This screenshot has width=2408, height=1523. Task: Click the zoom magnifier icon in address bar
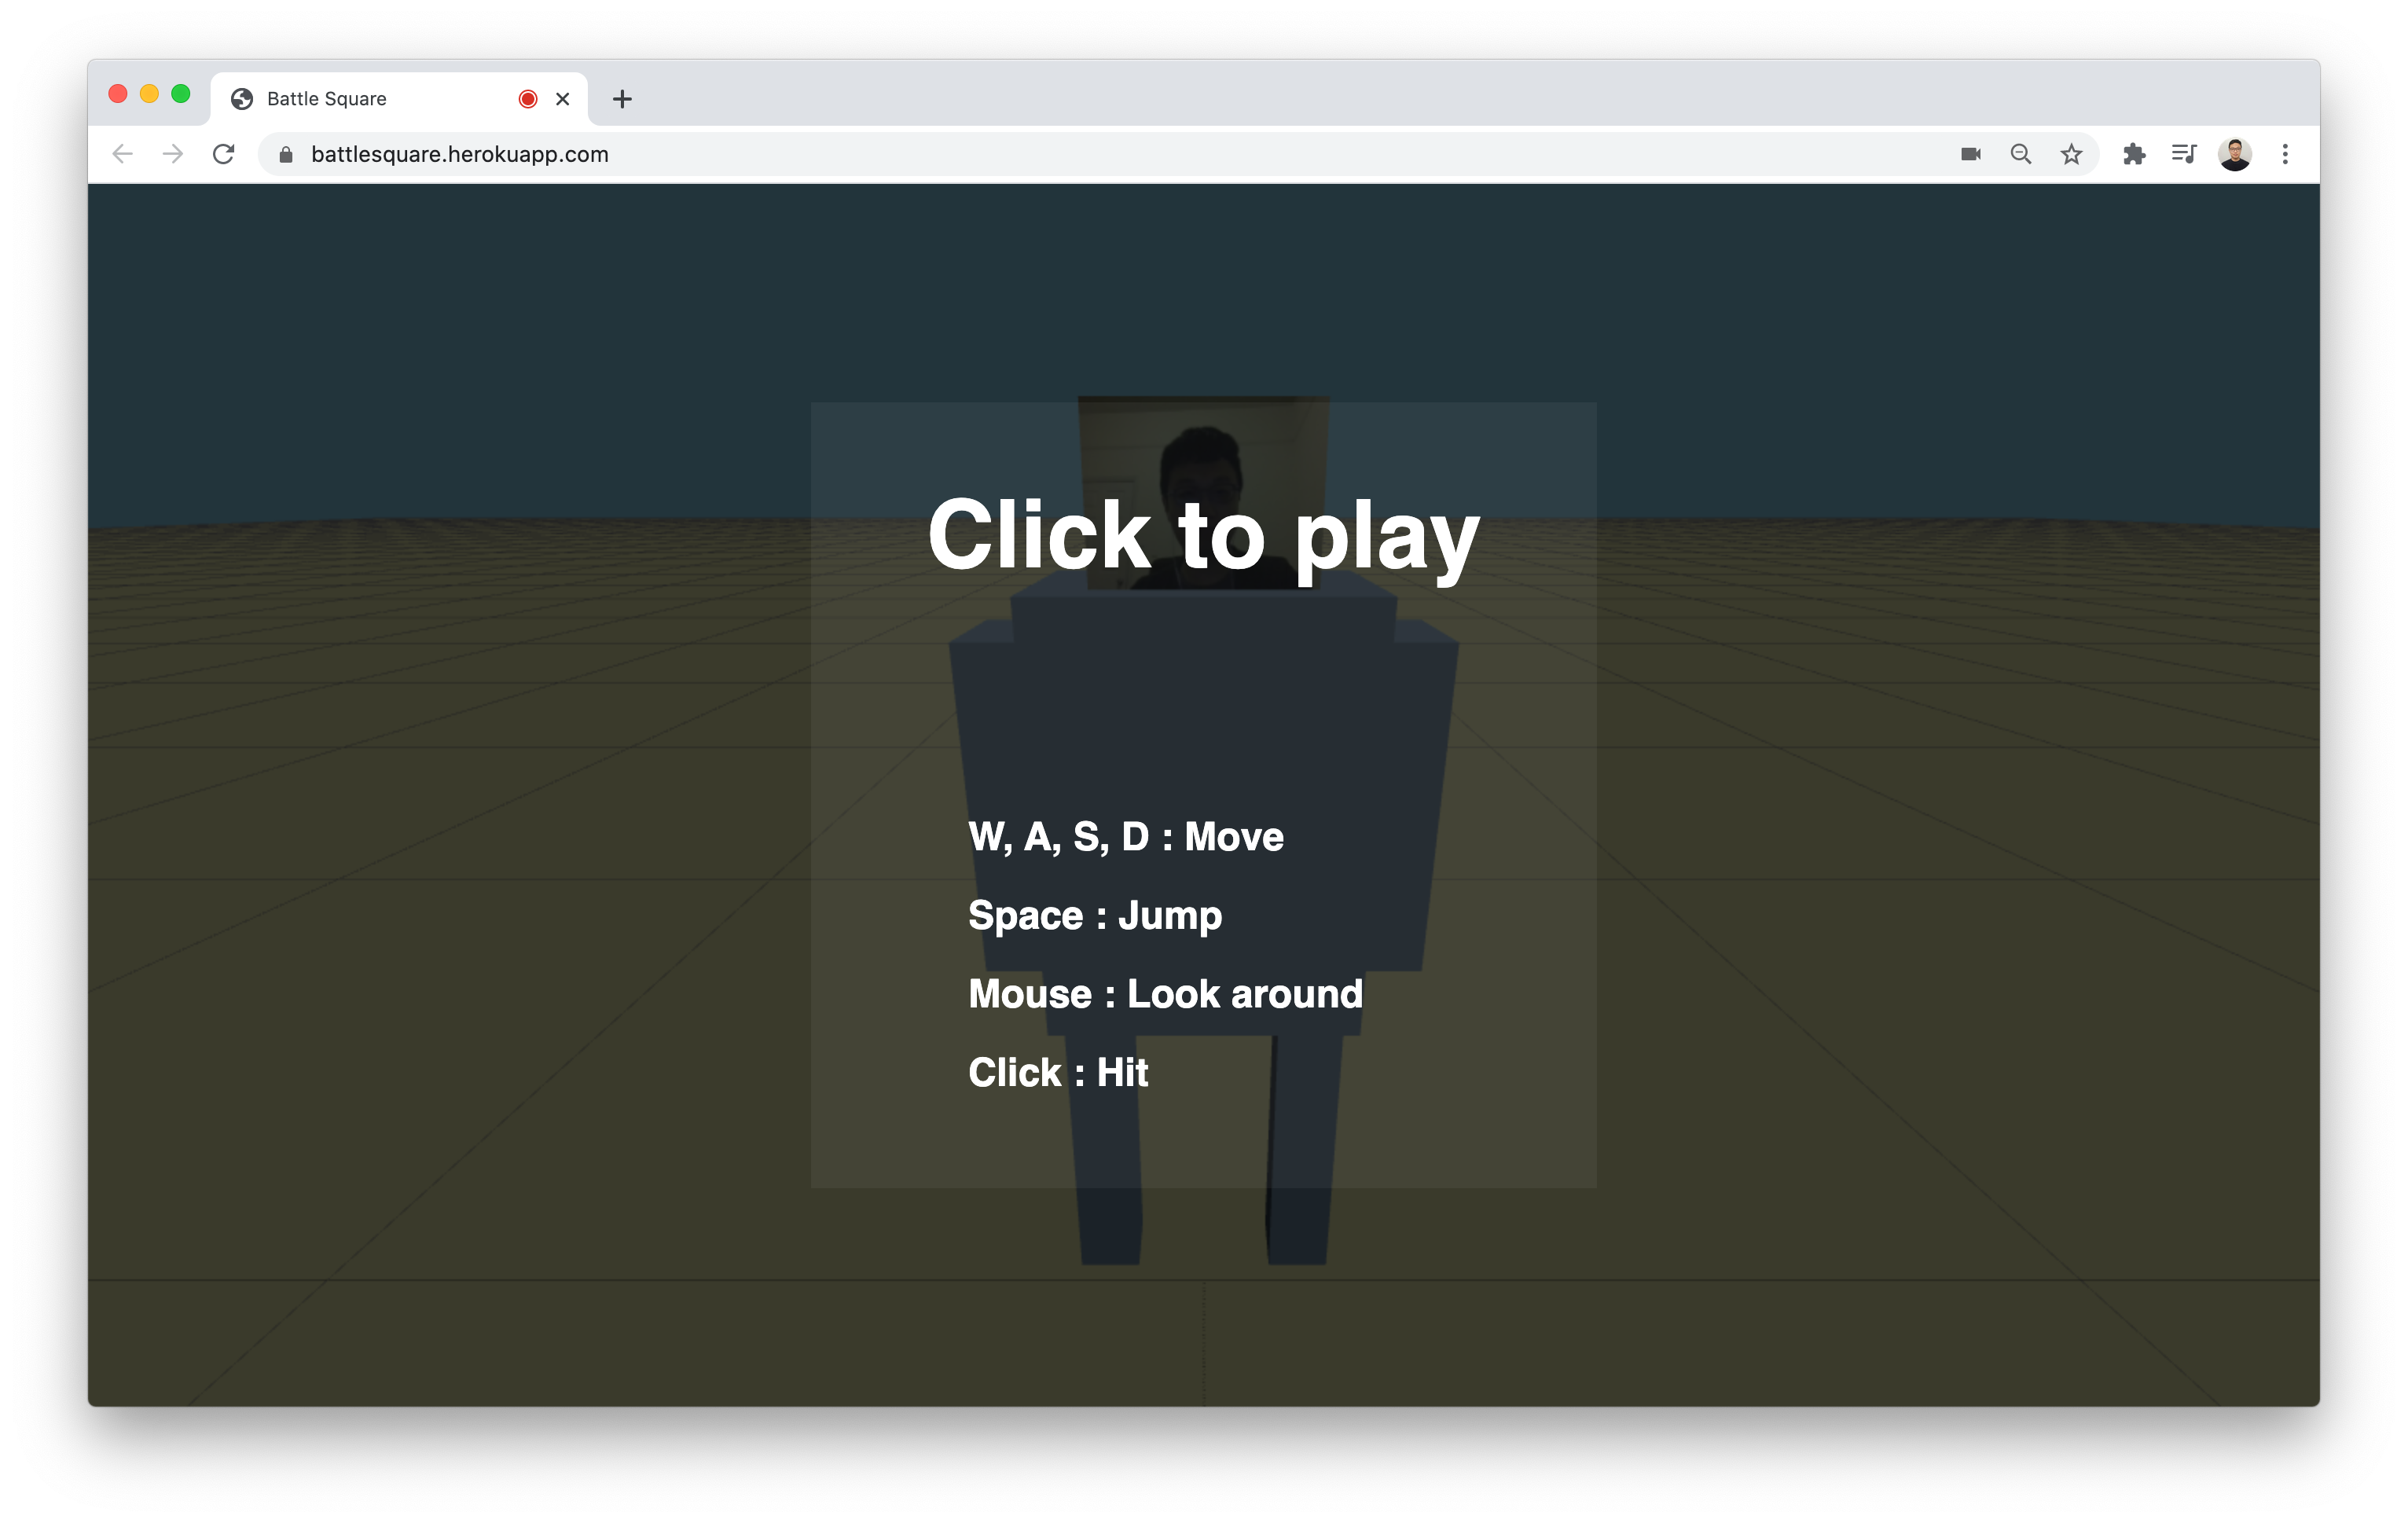(2020, 154)
